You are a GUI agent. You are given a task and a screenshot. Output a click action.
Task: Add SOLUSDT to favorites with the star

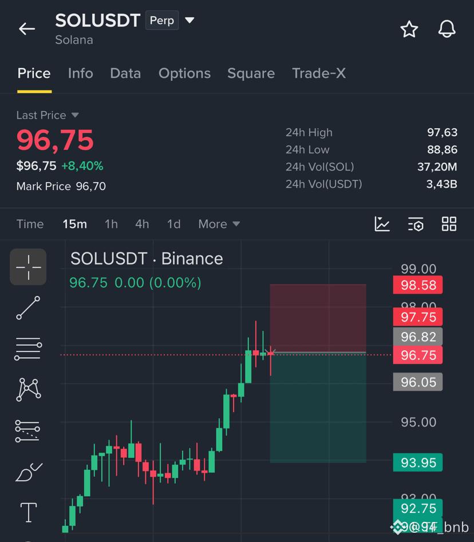(x=409, y=29)
